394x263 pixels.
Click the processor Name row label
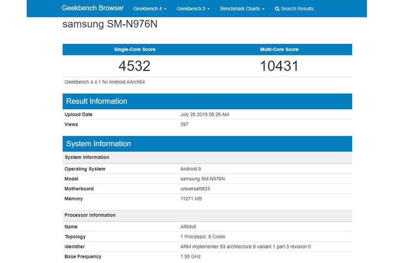[x=71, y=227]
